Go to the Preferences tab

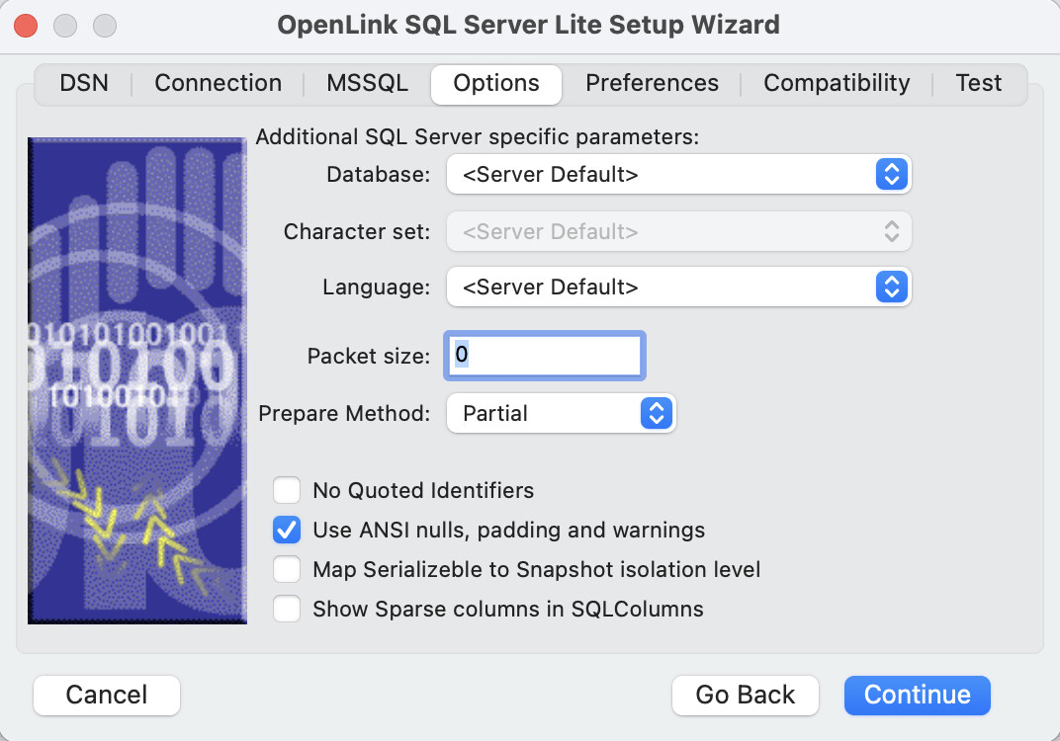pos(652,84)
